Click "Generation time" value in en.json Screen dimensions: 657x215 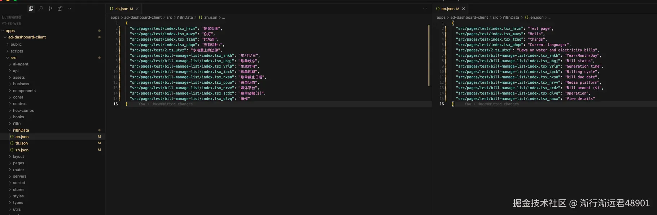pos(583,67)
